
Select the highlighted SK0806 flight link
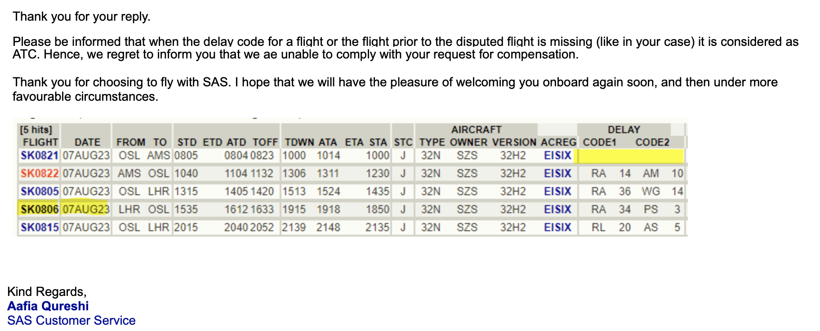point(40,210)
